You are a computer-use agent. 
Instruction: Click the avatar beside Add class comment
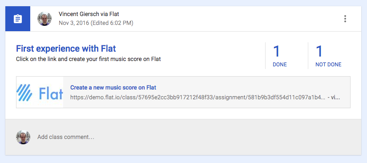tap(23, 137)
